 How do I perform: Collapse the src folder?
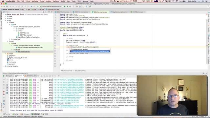click(x=6, y=20)
